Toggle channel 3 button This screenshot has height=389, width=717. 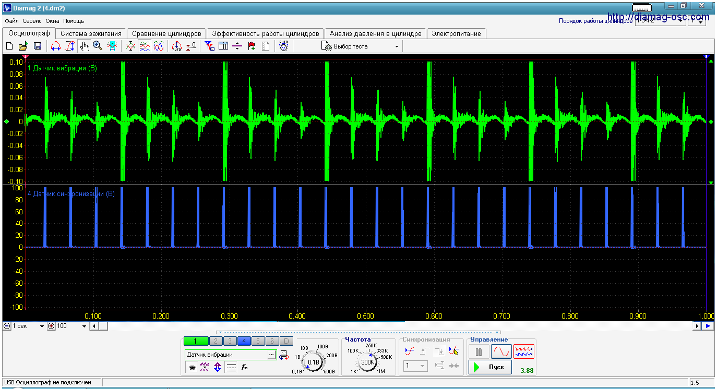tap(230, 341)
